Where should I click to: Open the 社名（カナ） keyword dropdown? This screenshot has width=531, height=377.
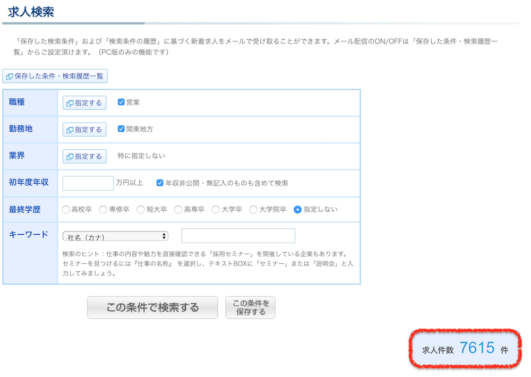coord(115,236)
